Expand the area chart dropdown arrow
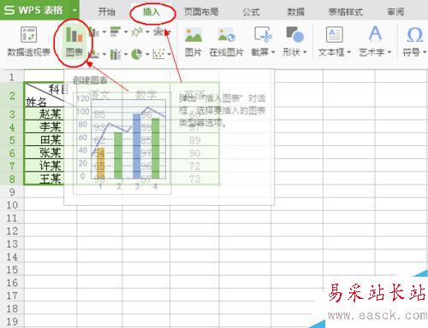The image size is (428, 328). click(x=104, y=54)
